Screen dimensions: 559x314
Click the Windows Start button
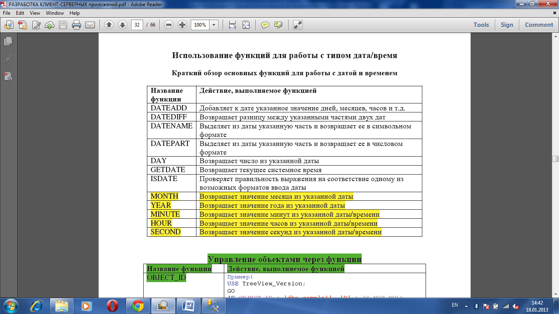pyautogui.click(x=11, y=306)
